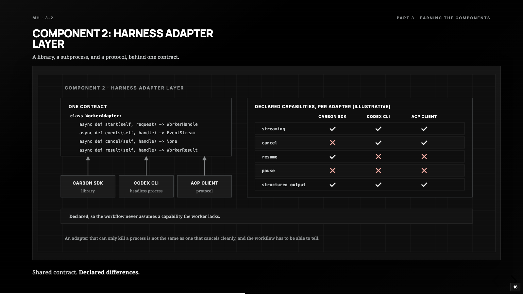This screenshot has width=523, height=294.
Task: Click the "ONE CONTRACT" heading
Action: [88, 106]
